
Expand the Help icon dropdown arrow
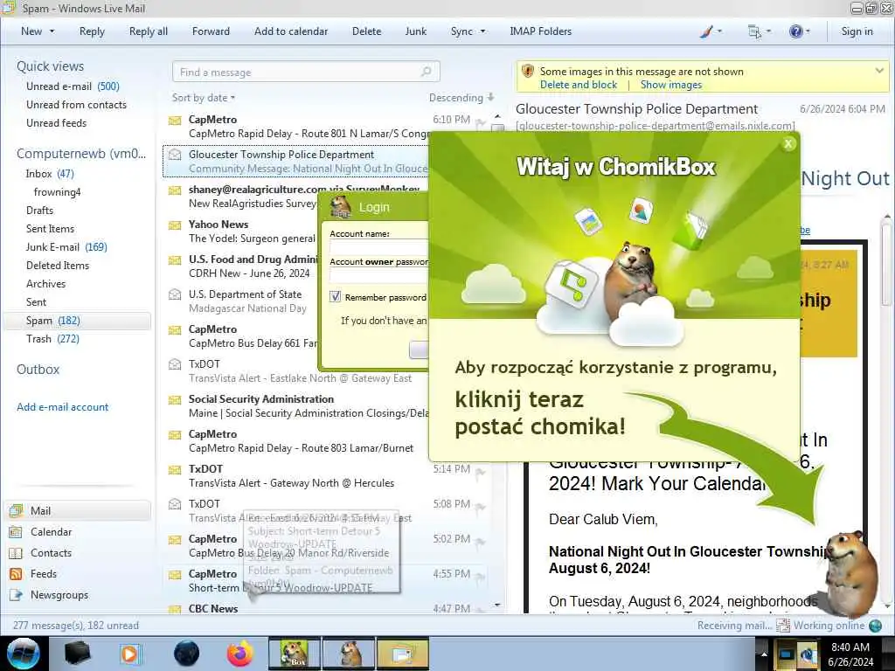[808, 31]
